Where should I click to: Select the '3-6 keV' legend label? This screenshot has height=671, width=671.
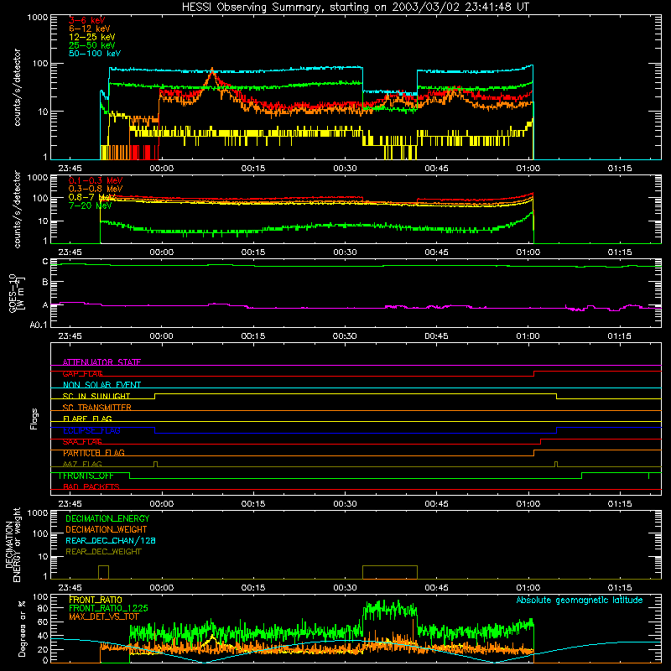86,20
